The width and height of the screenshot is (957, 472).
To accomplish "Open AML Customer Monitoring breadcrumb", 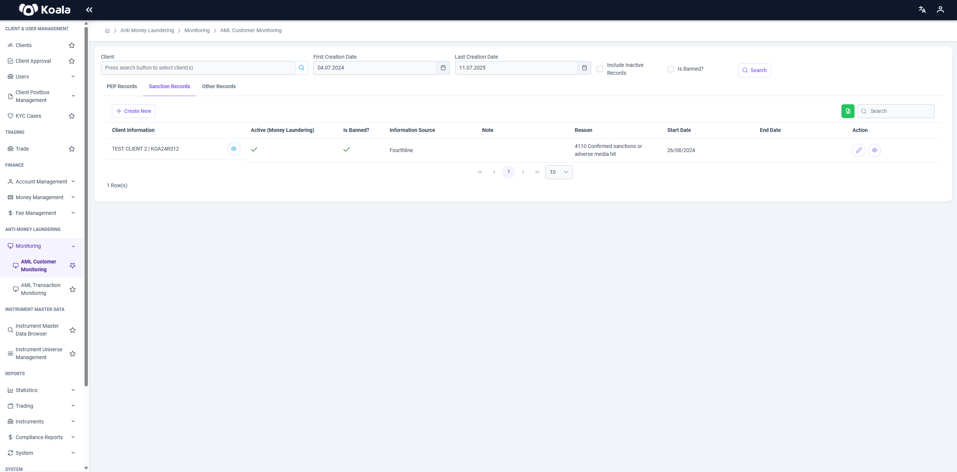I will (x=251, y=31).
